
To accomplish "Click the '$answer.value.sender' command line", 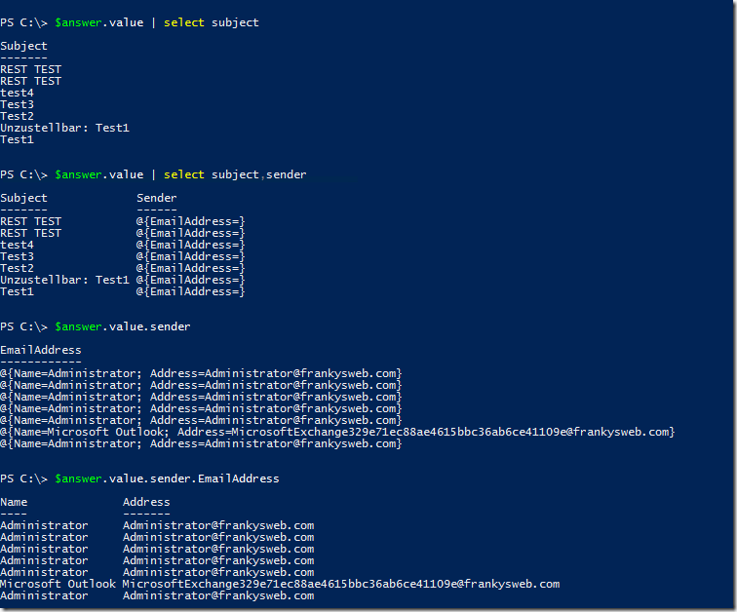I will [x=96, y=326].
